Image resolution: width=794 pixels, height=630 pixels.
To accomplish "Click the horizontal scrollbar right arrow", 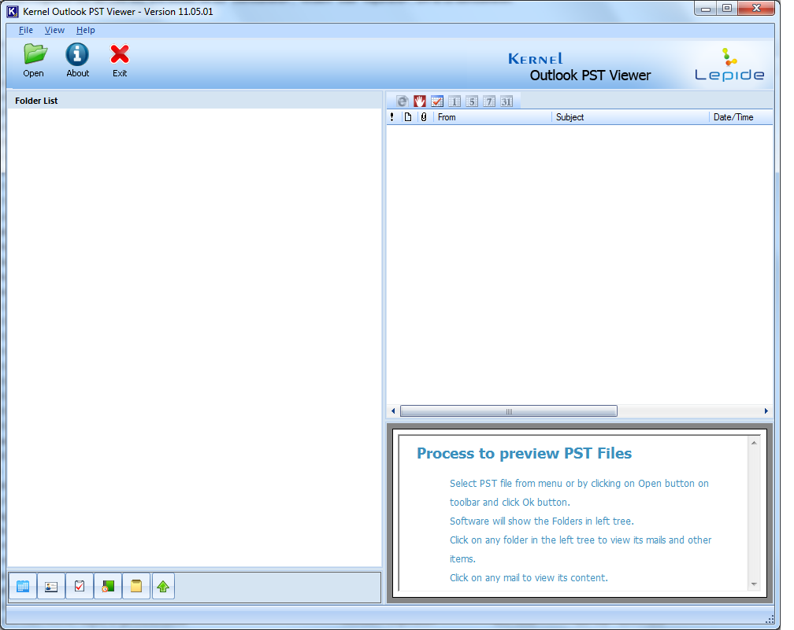I will (x=766, y=411).
